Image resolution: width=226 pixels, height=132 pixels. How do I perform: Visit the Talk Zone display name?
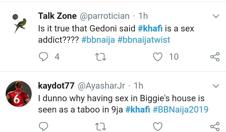(58, 16)
